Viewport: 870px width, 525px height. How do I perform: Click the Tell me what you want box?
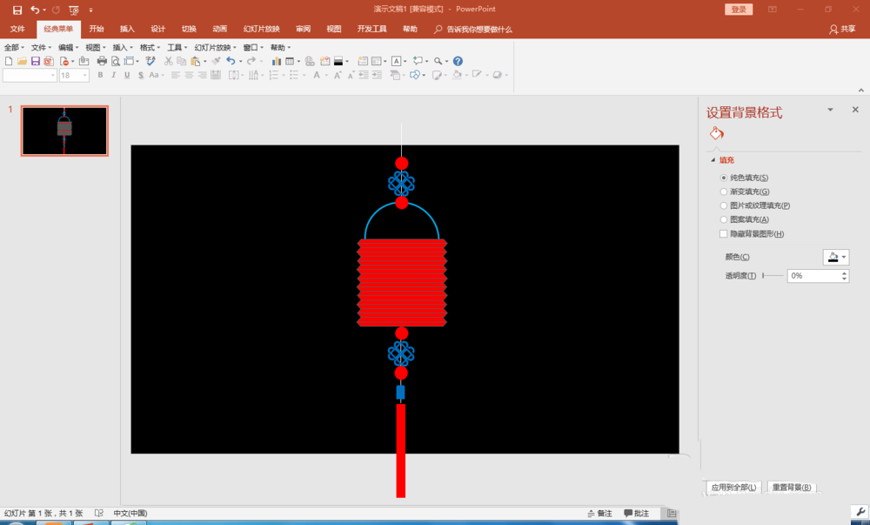point(473,30)
